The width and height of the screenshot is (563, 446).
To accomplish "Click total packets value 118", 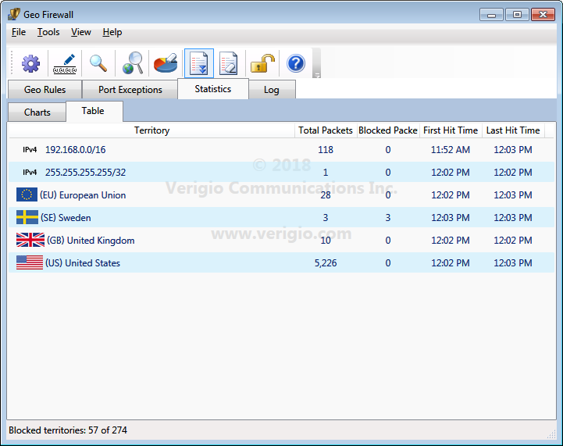I will click(x=326, y=150).
